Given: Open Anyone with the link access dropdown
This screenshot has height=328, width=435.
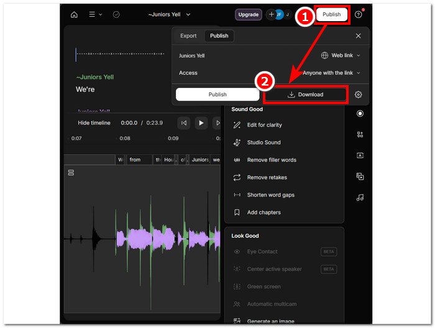Looking at the screenshot, I should [x=331, y=73].
